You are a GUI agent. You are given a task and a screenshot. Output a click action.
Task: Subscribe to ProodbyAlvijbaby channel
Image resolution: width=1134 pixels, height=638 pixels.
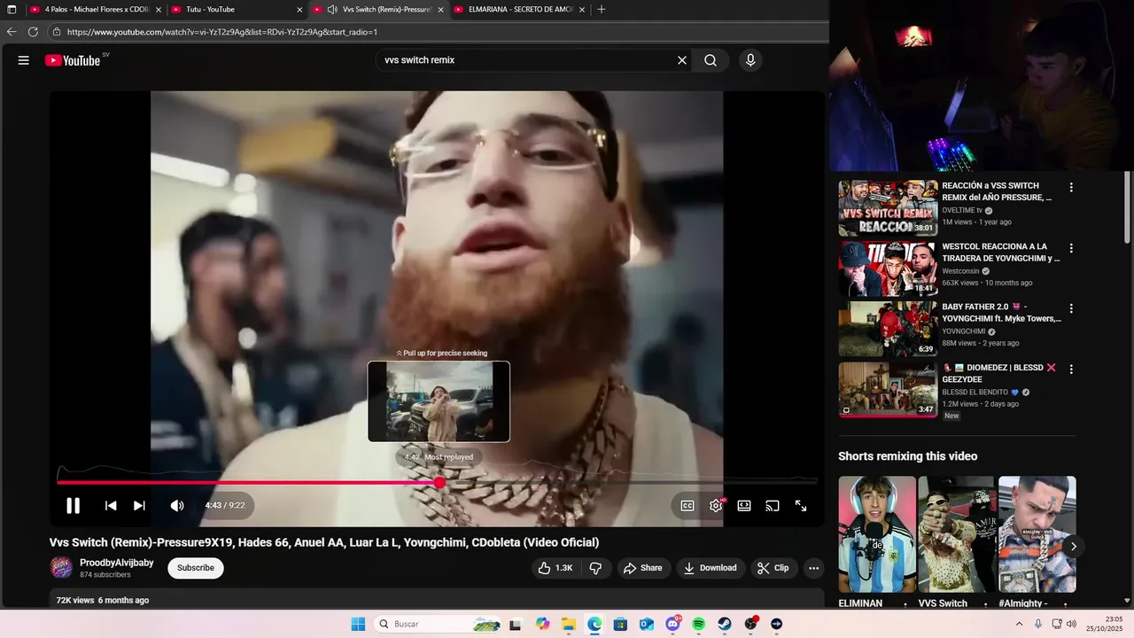(x=196, y=568)
